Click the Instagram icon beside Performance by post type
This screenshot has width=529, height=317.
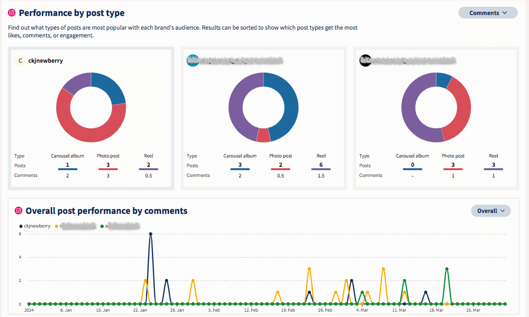pos(12,13)
